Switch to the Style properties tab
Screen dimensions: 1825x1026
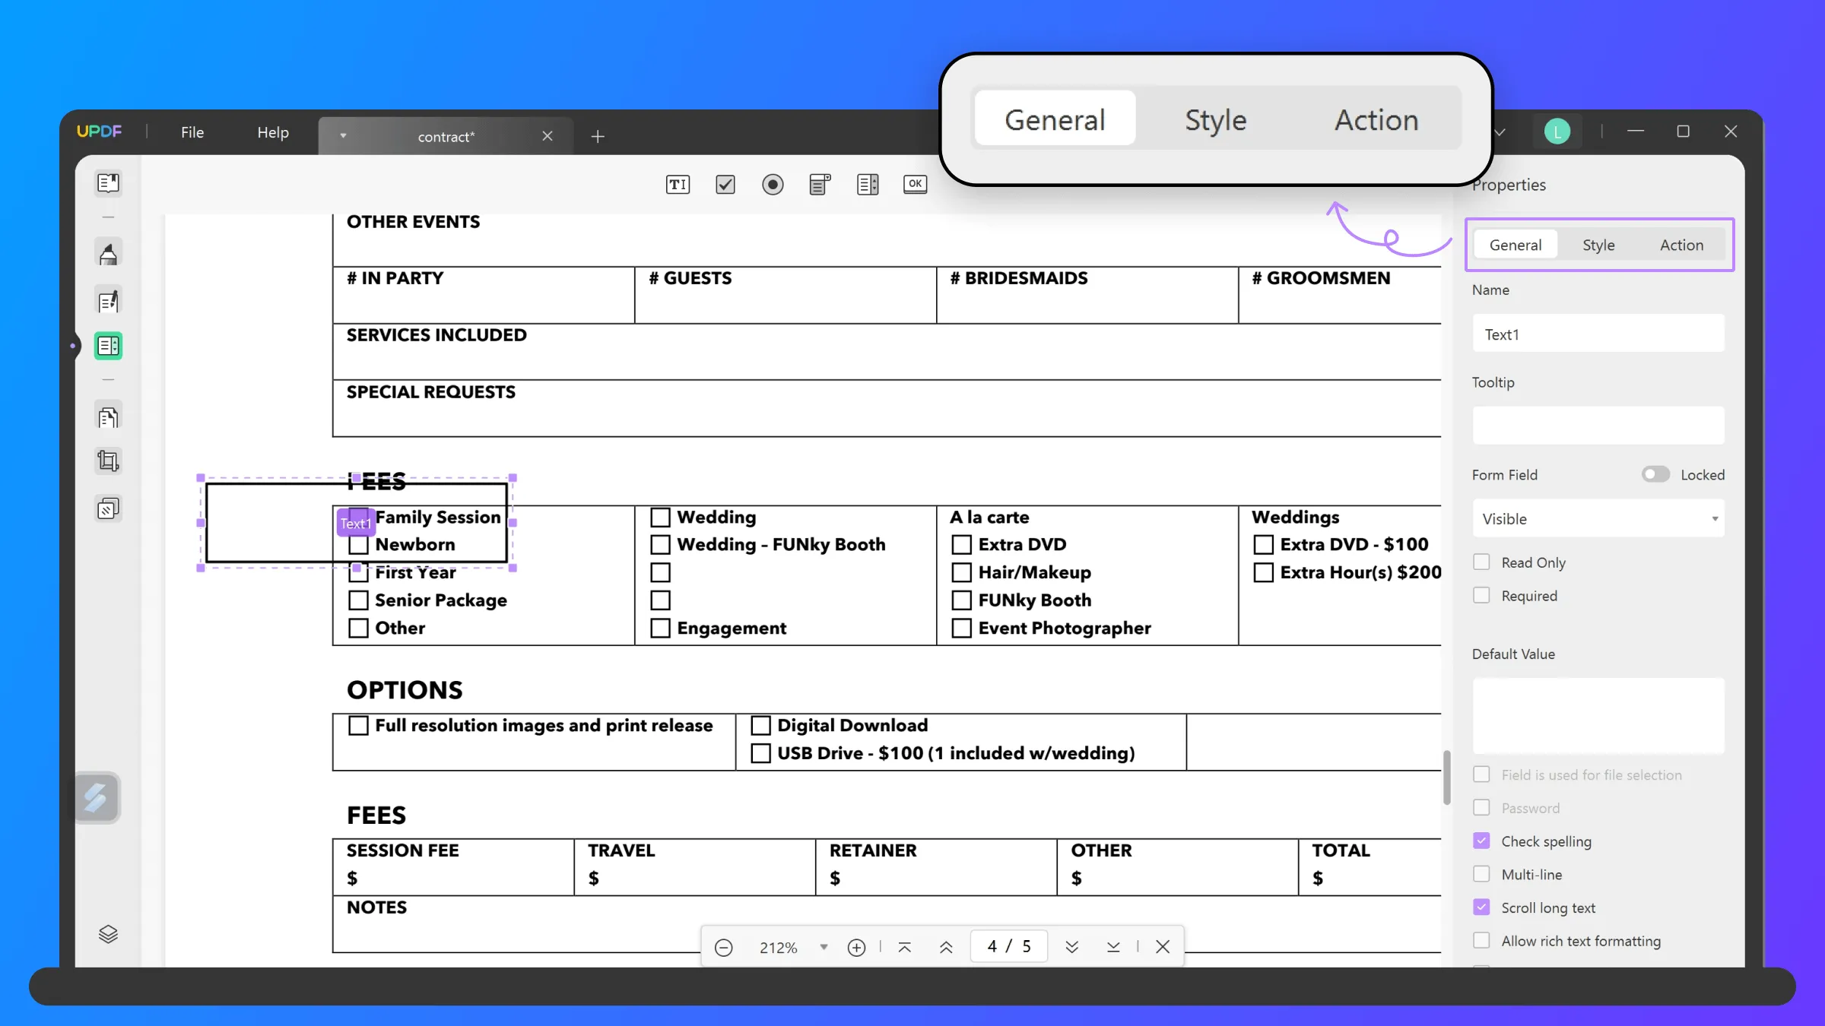point(1599,244)
